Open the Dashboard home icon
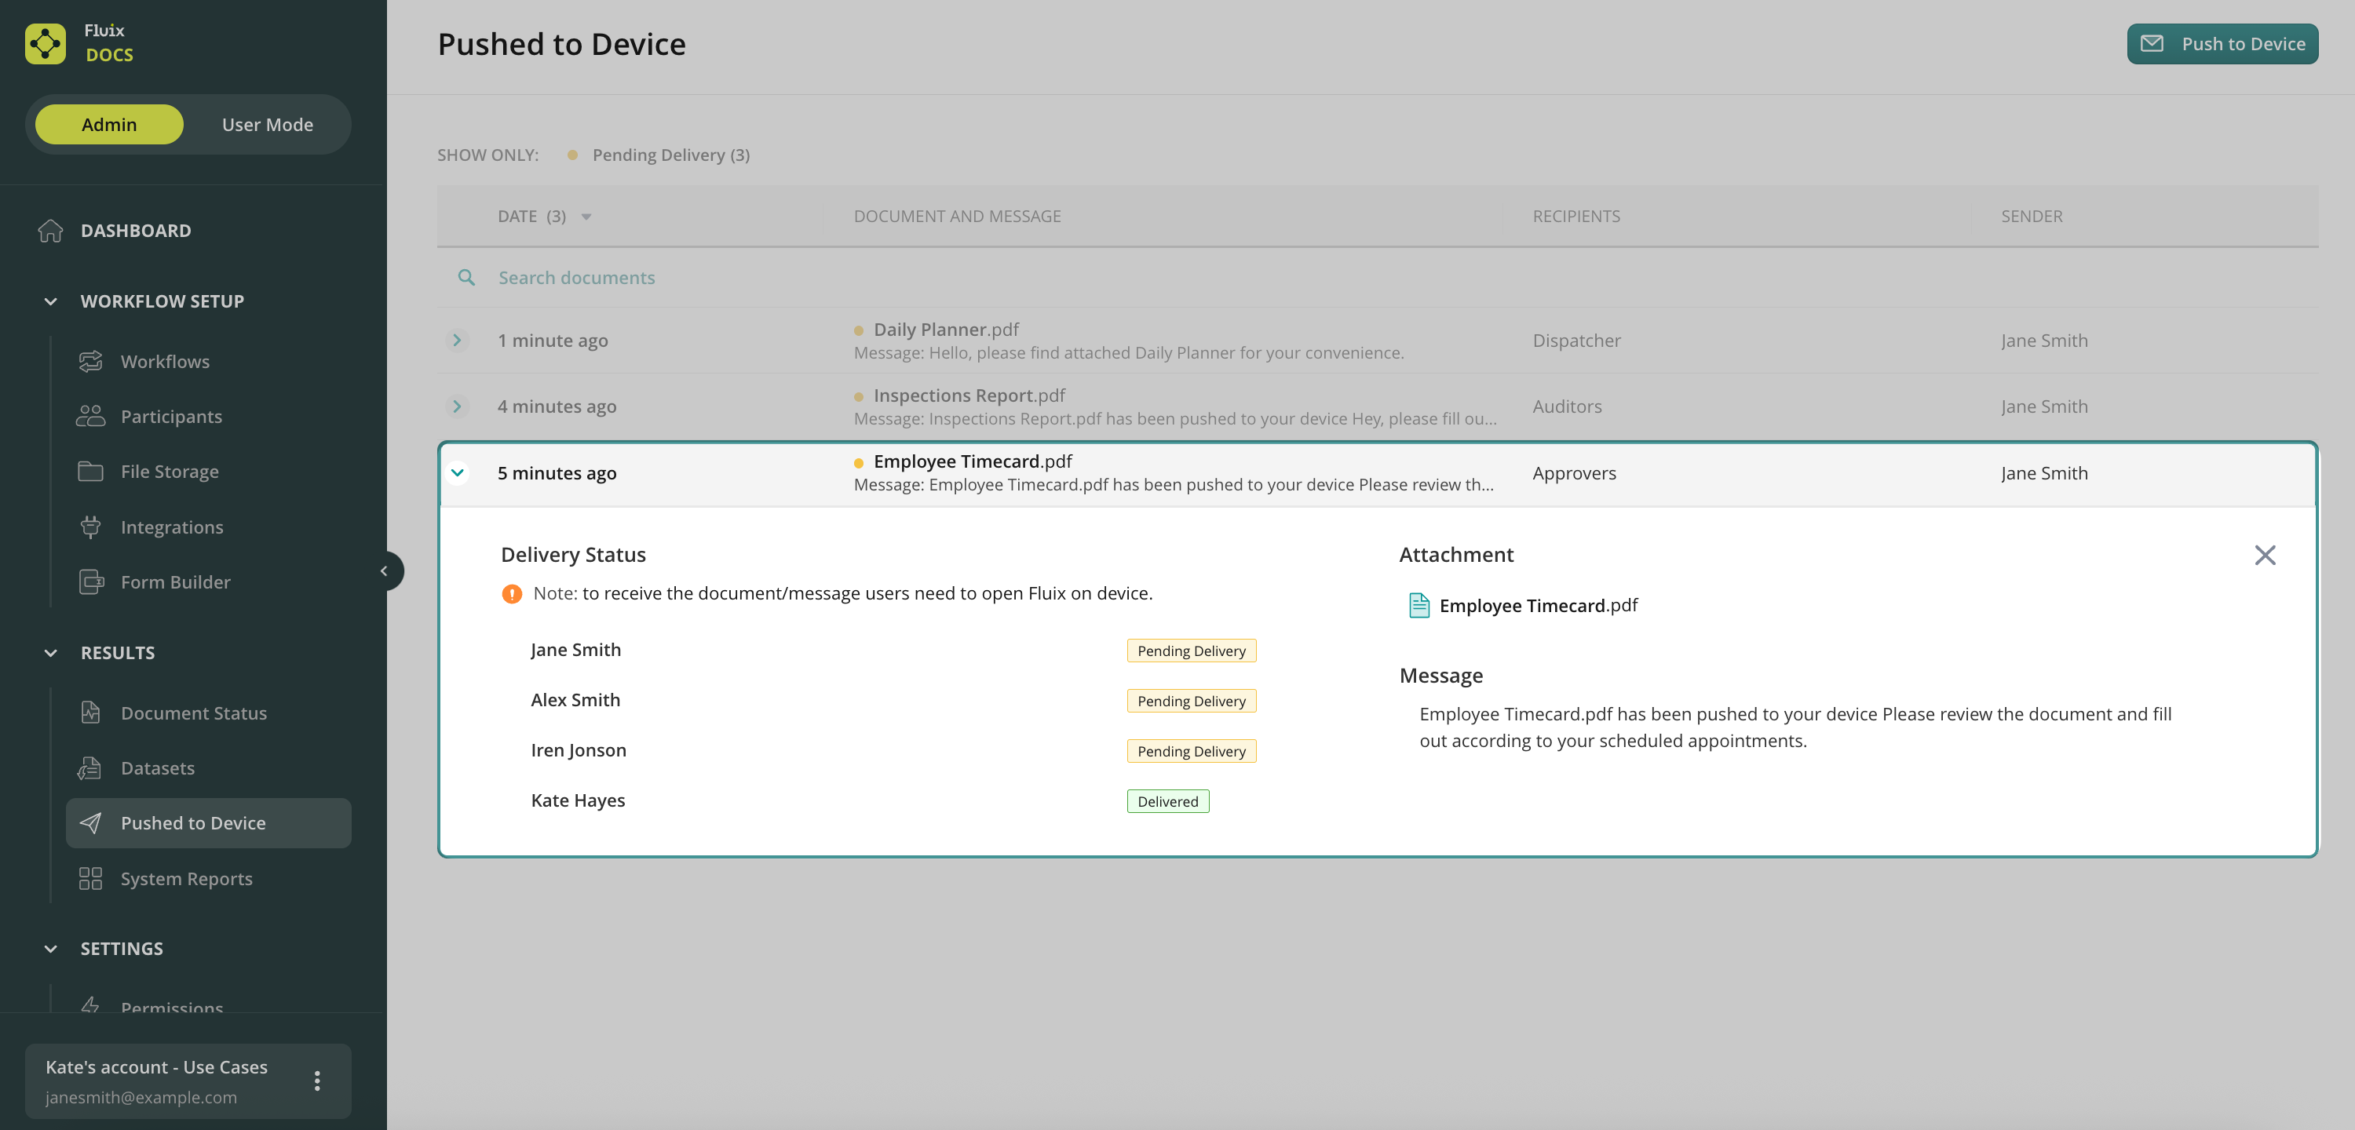 [50, 231]
